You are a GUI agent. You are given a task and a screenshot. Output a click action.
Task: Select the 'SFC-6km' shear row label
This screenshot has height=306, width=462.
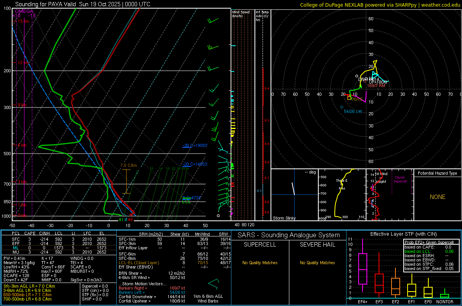(x=127, y=254)
